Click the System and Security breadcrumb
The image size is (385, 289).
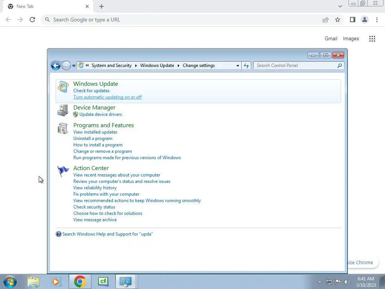(x=112, y=65)
